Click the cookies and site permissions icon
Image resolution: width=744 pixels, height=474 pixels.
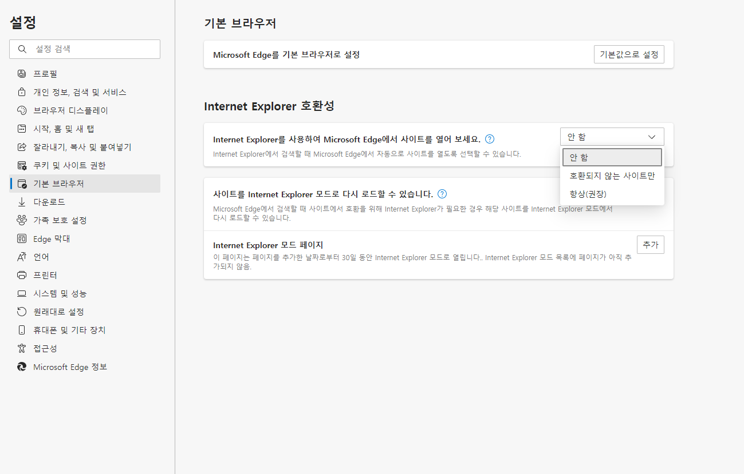(22, 165)
